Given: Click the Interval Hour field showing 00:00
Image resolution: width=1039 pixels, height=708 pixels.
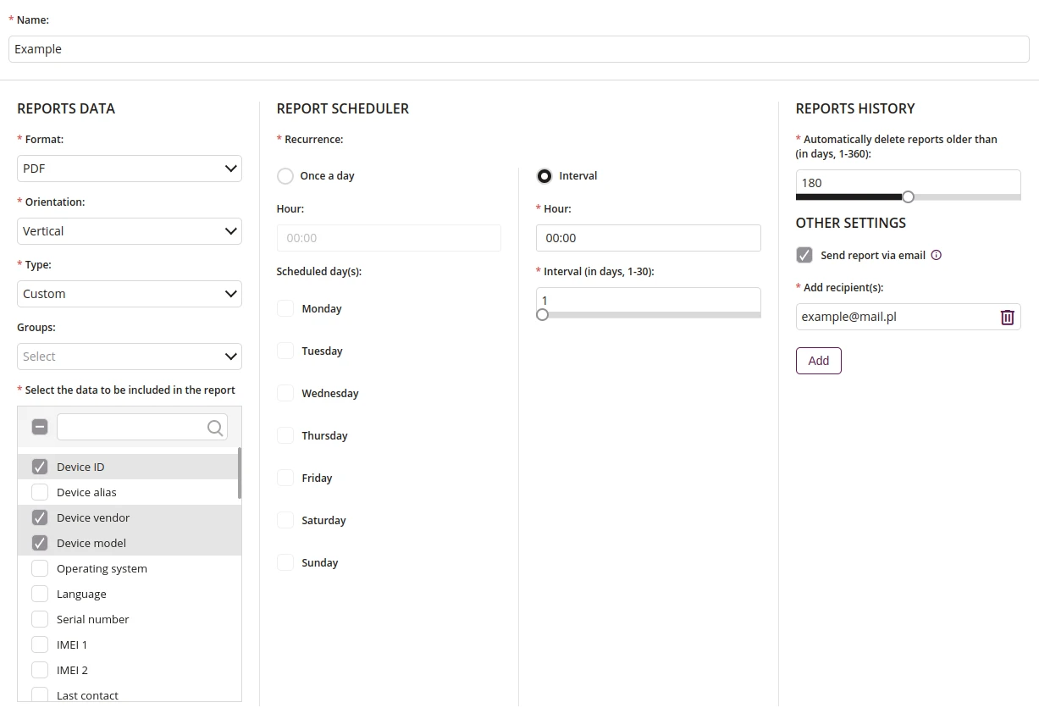Looking at the screenshot, I should coord(649,238).
